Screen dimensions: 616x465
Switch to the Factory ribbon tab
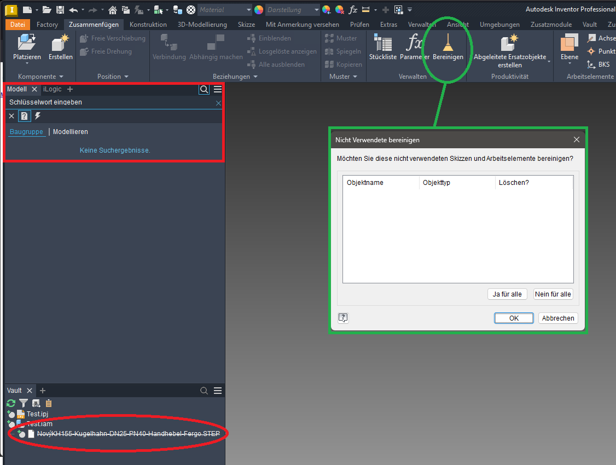pos(47,25)
